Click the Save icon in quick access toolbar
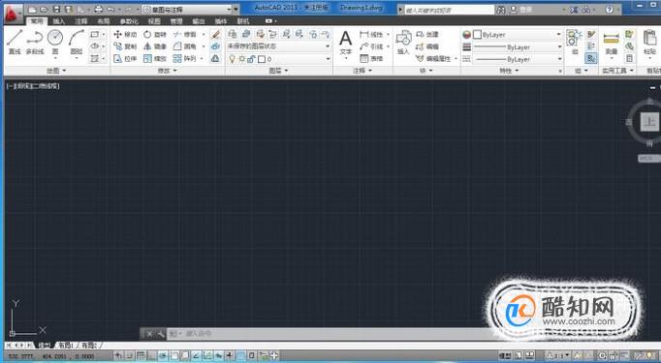 pos(57,10)
